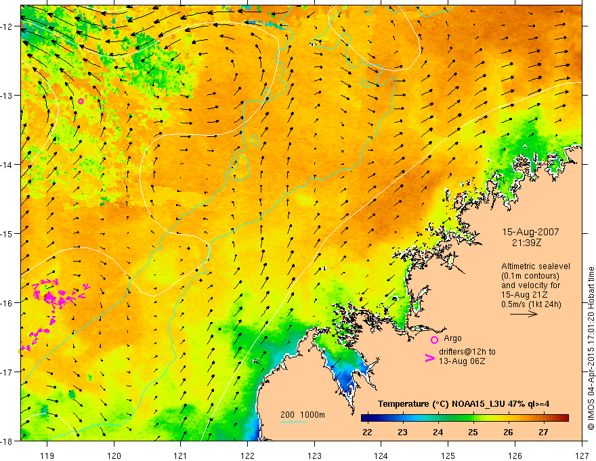
Task: Select the Argo float marker near 119.5, -13
Action: tap(81, 101)
